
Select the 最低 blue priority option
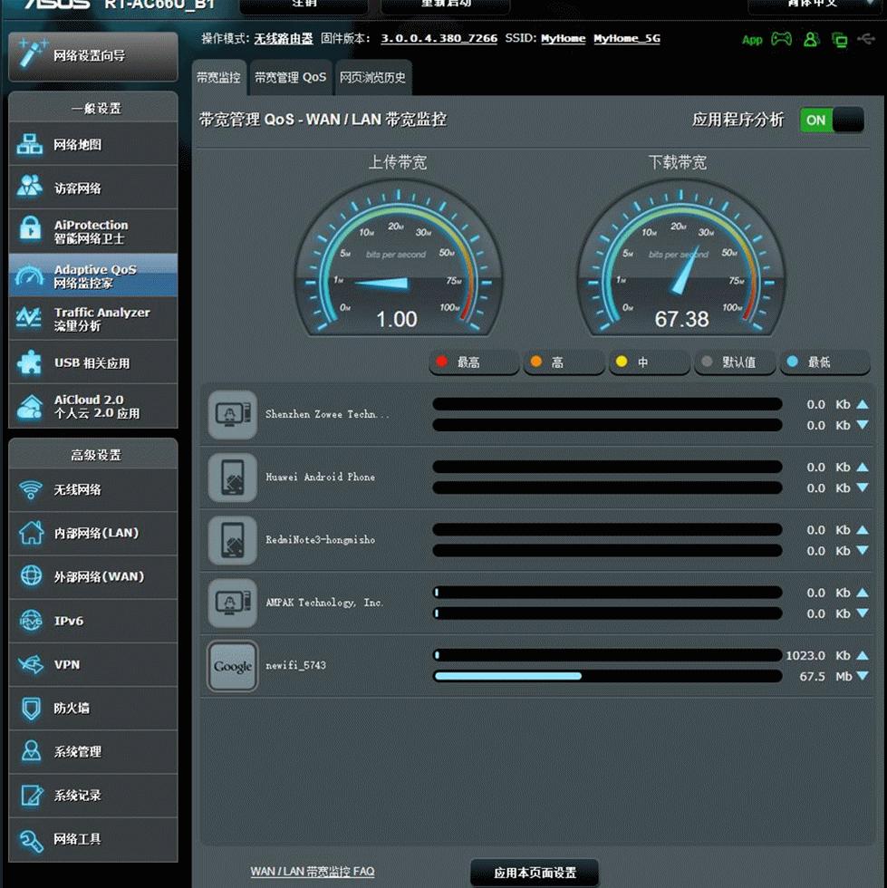pyautogui.click(x=824, y=362)
